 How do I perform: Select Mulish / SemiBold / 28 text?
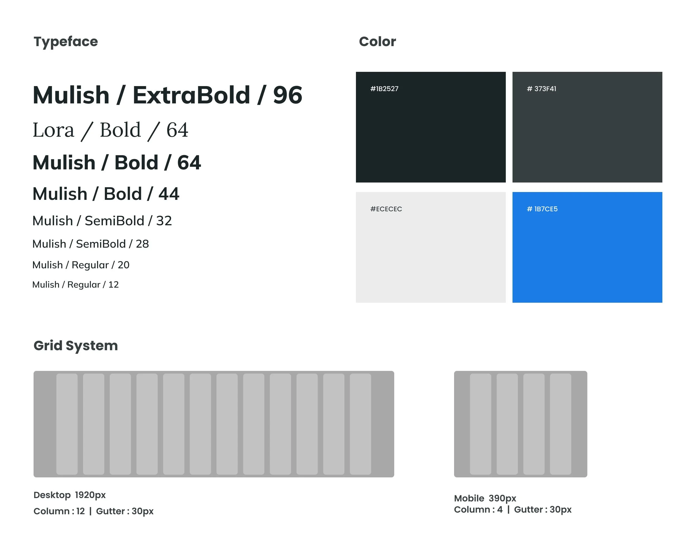click(x=91, y=244)
